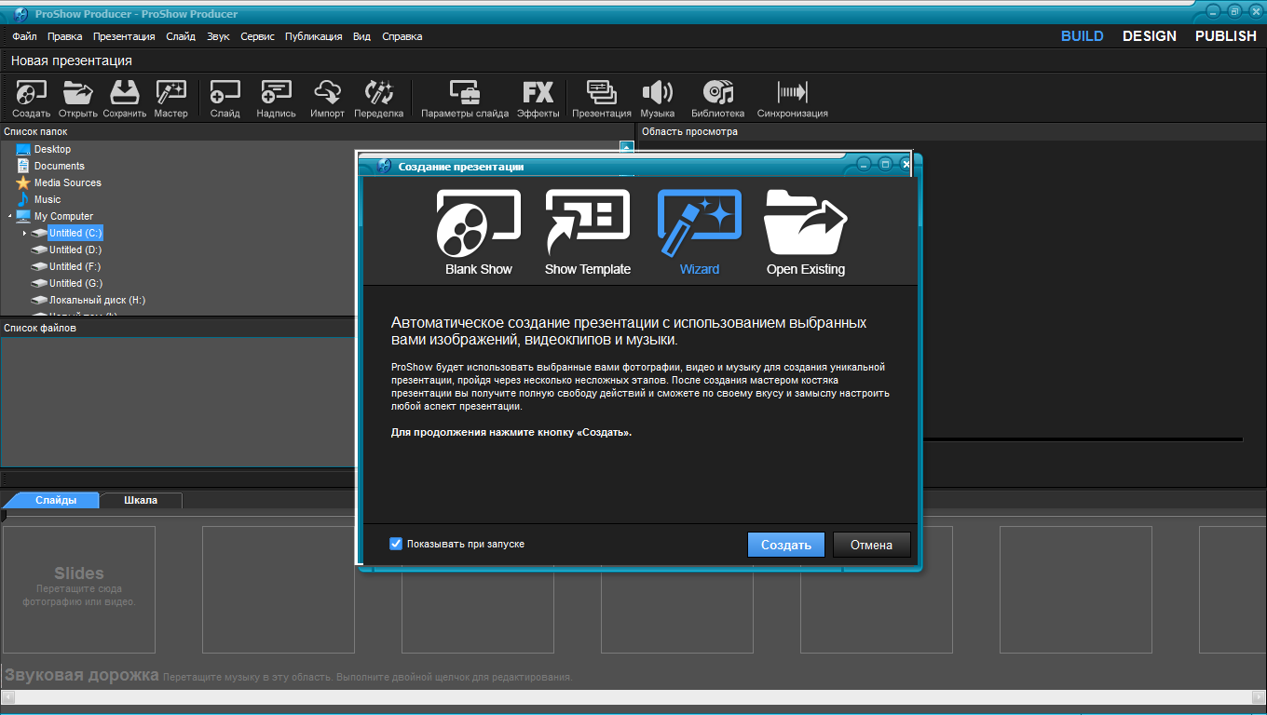Screen dimensions: 1267x715
Task: Click the Надпись caption icon
Action: [276, 99]
